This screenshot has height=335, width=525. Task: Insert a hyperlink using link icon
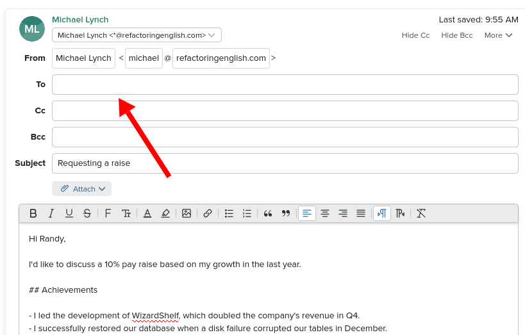(x=208, y=213)
